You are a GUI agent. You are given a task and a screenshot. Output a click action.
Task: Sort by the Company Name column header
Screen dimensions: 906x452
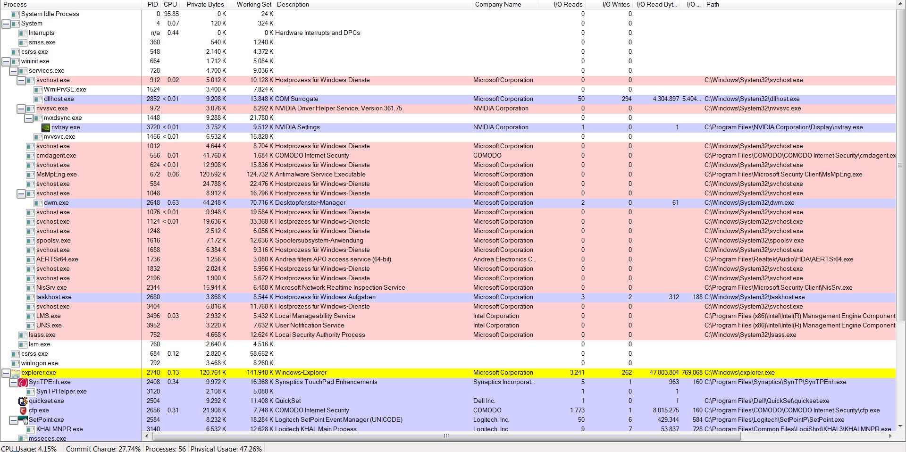(505, 4)
